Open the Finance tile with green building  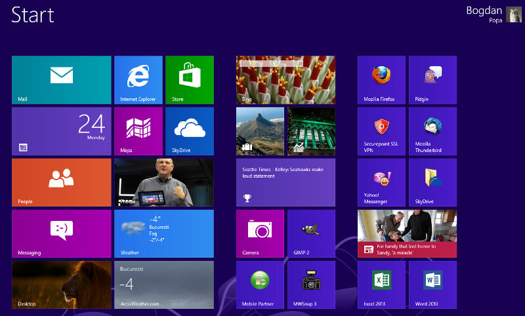[x=311, y=131]
